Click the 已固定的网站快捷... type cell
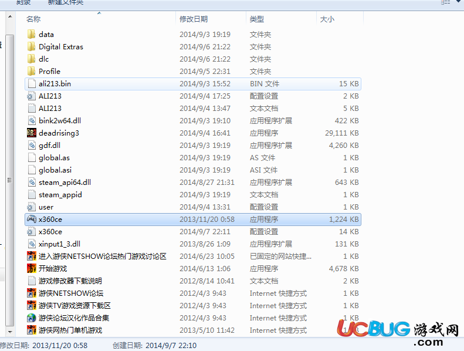 tap(280, 256)
